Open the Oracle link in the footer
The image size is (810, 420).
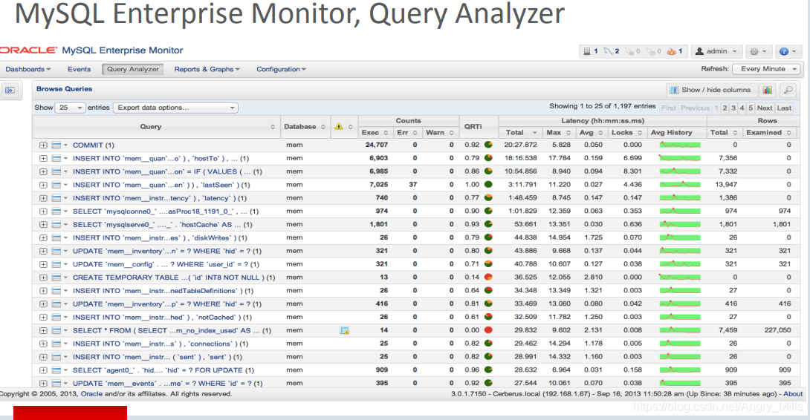pos(91,394)
